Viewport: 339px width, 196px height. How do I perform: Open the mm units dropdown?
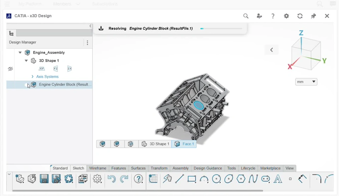click(306, 82)
